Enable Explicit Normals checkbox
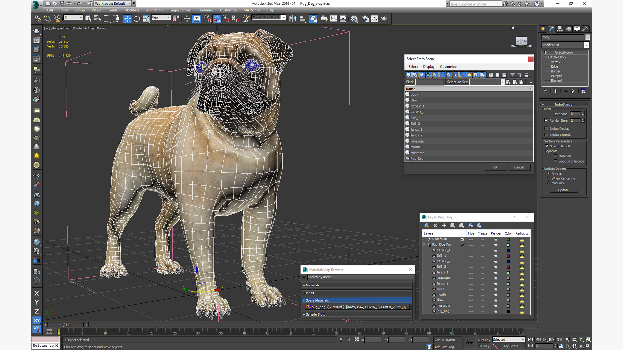The height and width of the screenshot is (350, 623). pos(546,135)
